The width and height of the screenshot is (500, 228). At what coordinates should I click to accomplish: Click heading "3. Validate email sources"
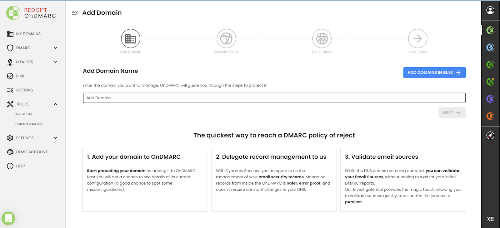[382, 157]
